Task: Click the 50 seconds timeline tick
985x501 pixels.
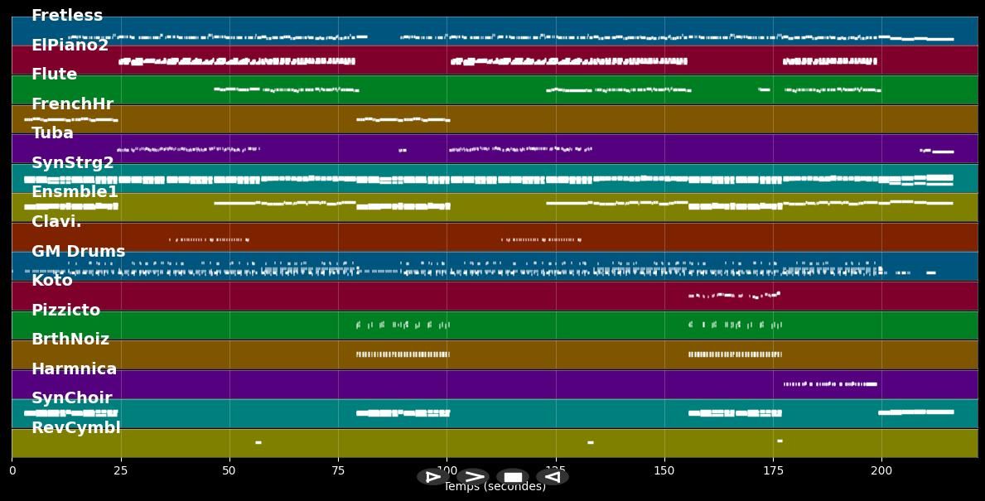Action: [x=229, y=470]
